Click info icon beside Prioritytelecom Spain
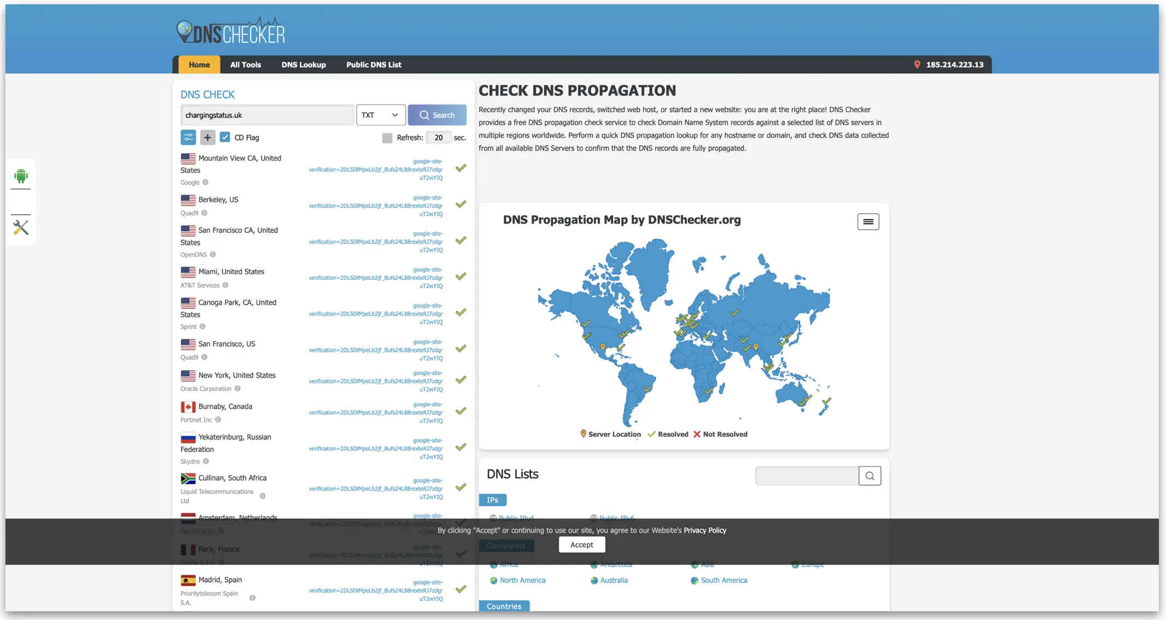The image size is (1166, 620). [x=252, y=598]
